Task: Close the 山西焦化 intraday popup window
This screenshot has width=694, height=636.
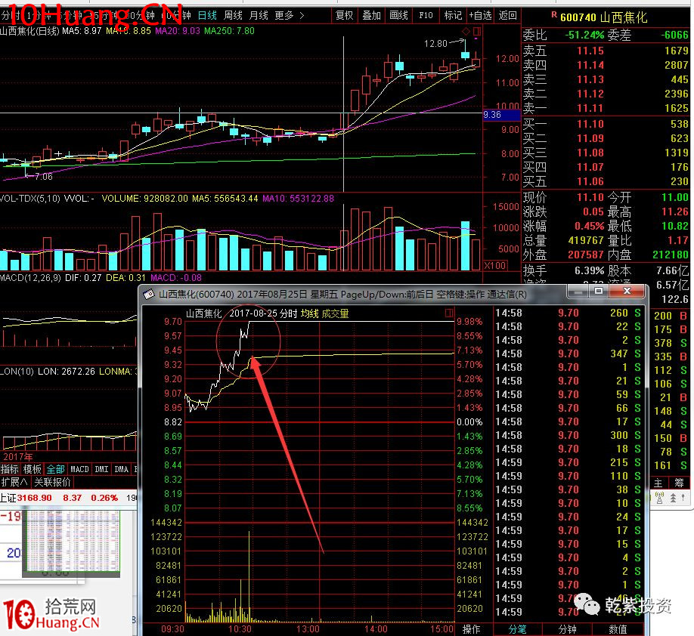Action: point(627,291)
